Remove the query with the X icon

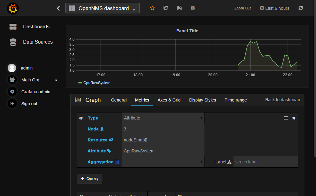click(x=294, y=118)
